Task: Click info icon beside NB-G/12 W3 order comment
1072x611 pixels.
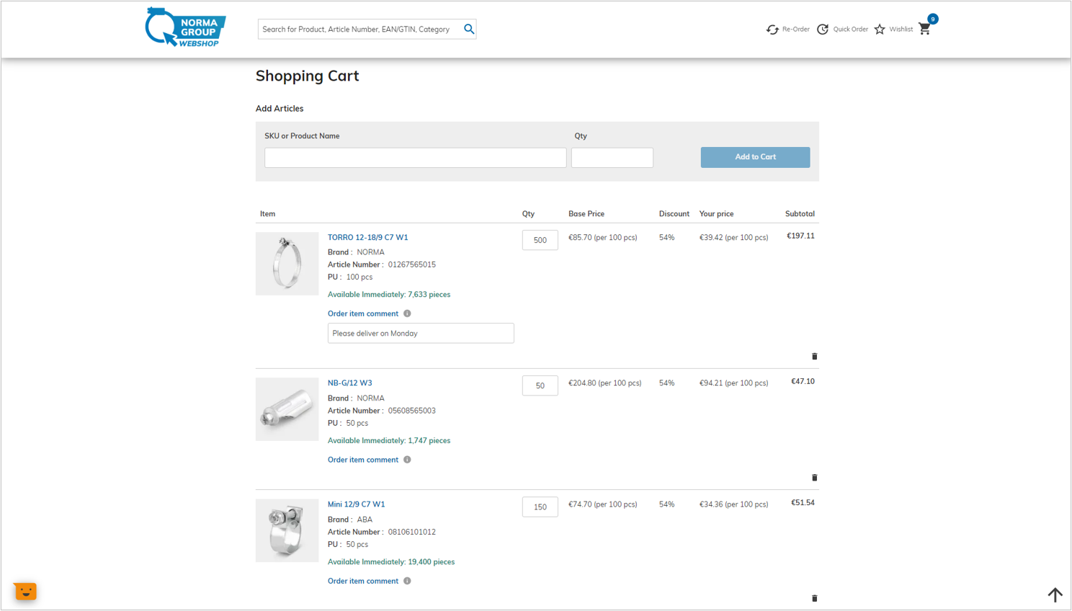Action: coord(407,460)
